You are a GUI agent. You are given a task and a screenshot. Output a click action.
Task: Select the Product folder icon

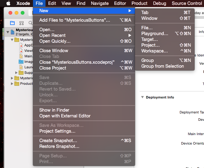17,84
